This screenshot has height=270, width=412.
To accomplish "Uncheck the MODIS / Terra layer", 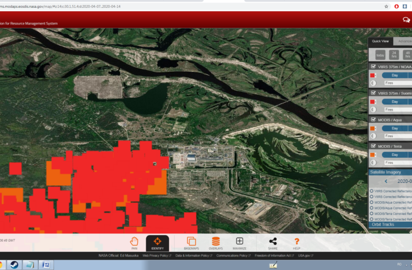I will [373, 146].
